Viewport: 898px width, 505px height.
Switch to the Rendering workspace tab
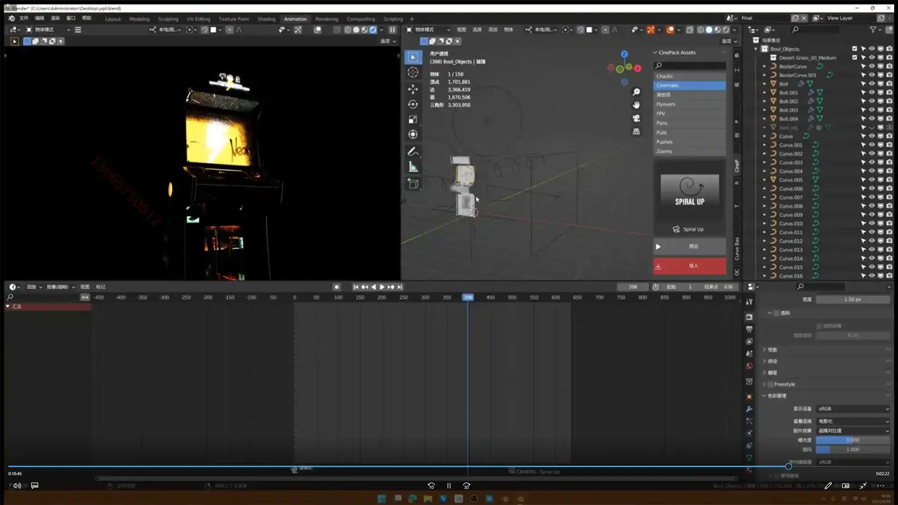pyautogui.click(x=326, y=19)
